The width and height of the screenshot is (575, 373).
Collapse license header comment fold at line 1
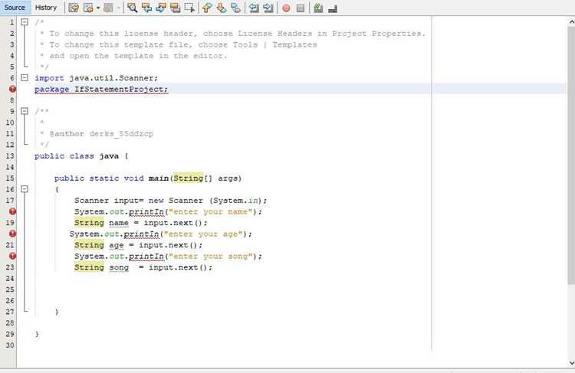point(25,22)
